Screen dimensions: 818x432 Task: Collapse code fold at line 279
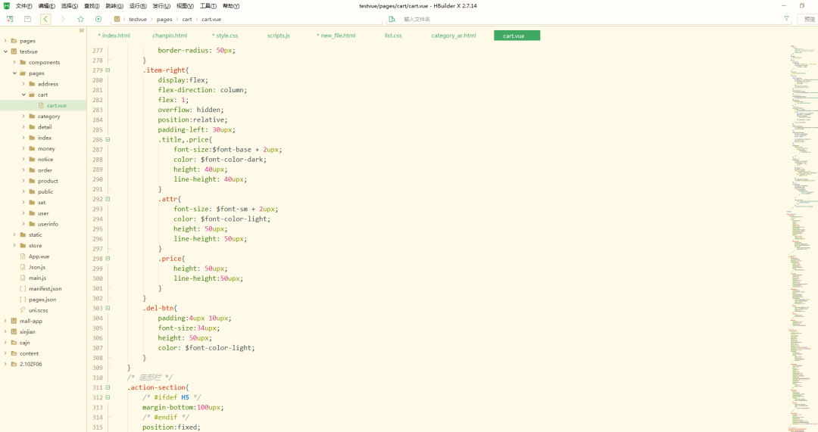click(x=108, y=70)
